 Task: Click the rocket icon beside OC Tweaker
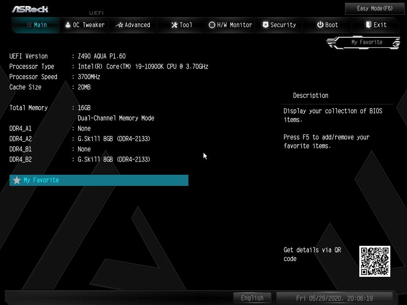(x=68, y=25)
